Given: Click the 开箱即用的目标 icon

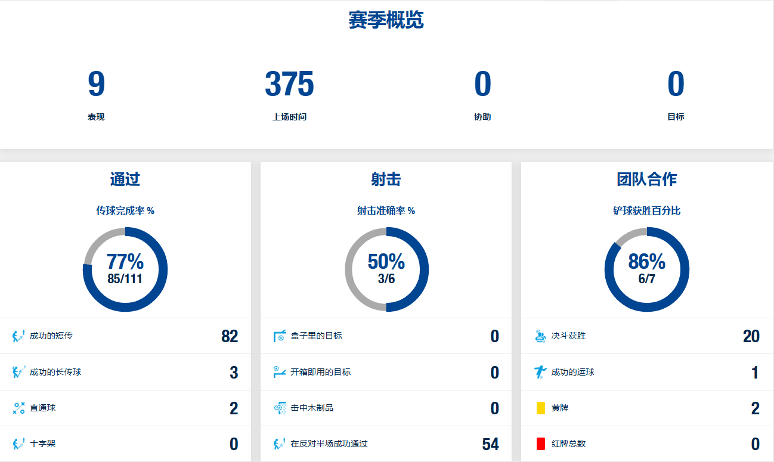Looking at the screenshot, I should tap(279, 372).
